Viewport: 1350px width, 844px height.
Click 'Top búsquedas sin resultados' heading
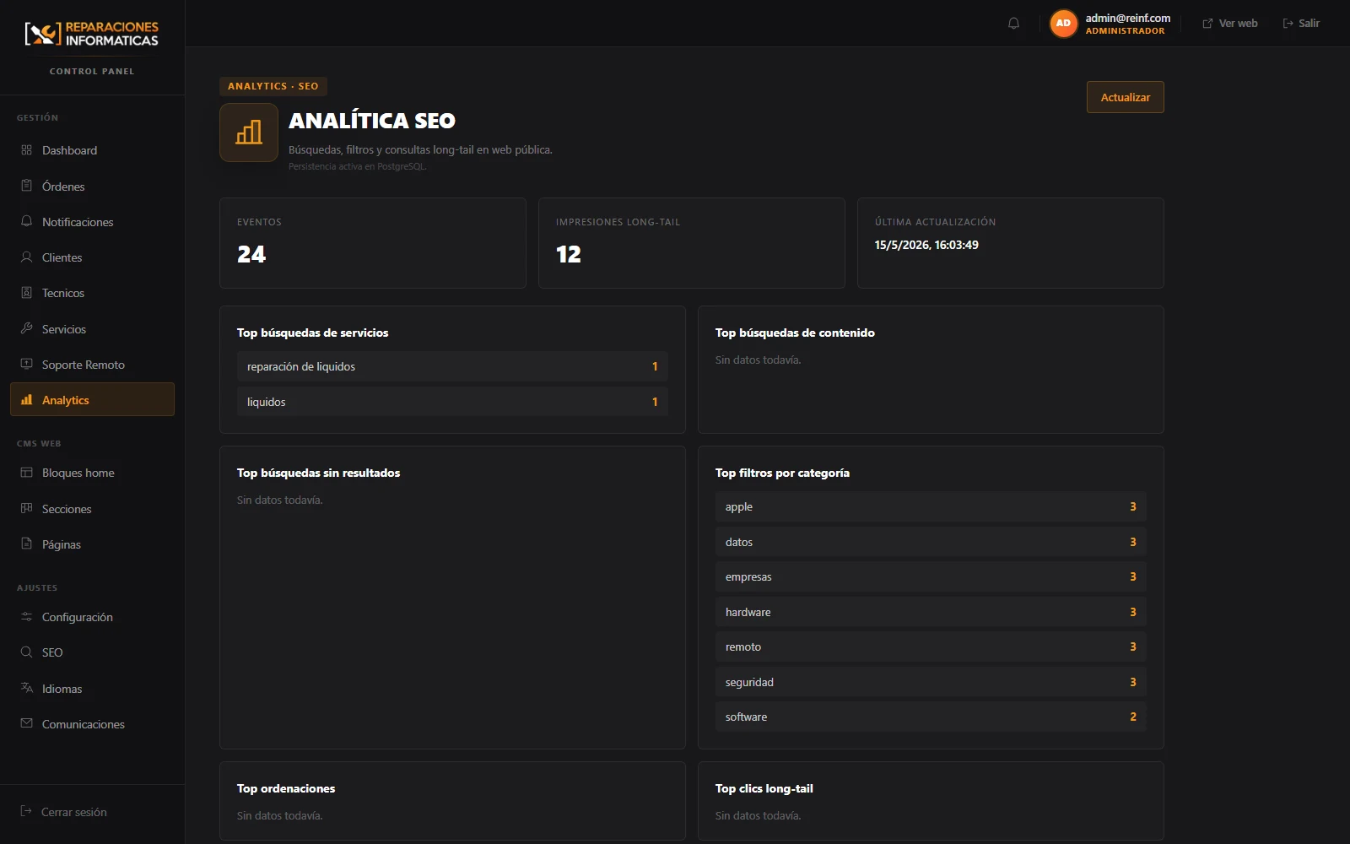click(x=318, y=473)
